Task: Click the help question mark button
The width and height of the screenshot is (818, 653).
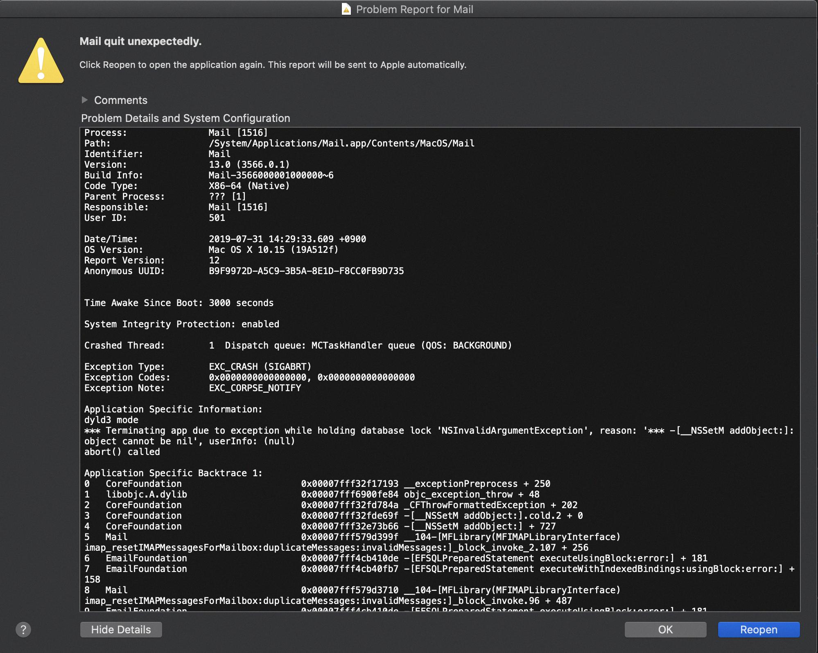Action: [23, 630]
